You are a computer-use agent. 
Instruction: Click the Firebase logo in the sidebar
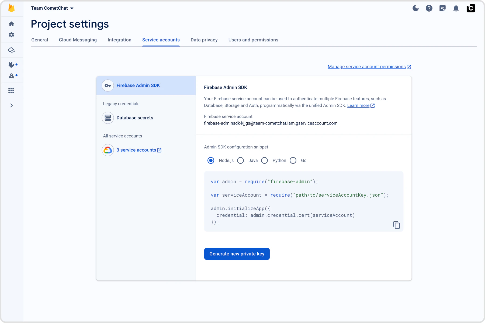(x=12, y=8)
